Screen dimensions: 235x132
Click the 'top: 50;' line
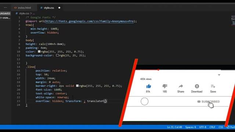(42, 74)
